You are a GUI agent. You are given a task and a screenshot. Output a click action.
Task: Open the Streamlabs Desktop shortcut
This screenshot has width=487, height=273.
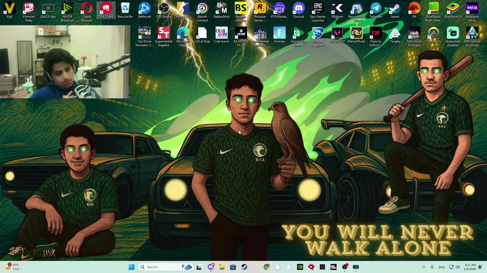(x=453, y=37)
